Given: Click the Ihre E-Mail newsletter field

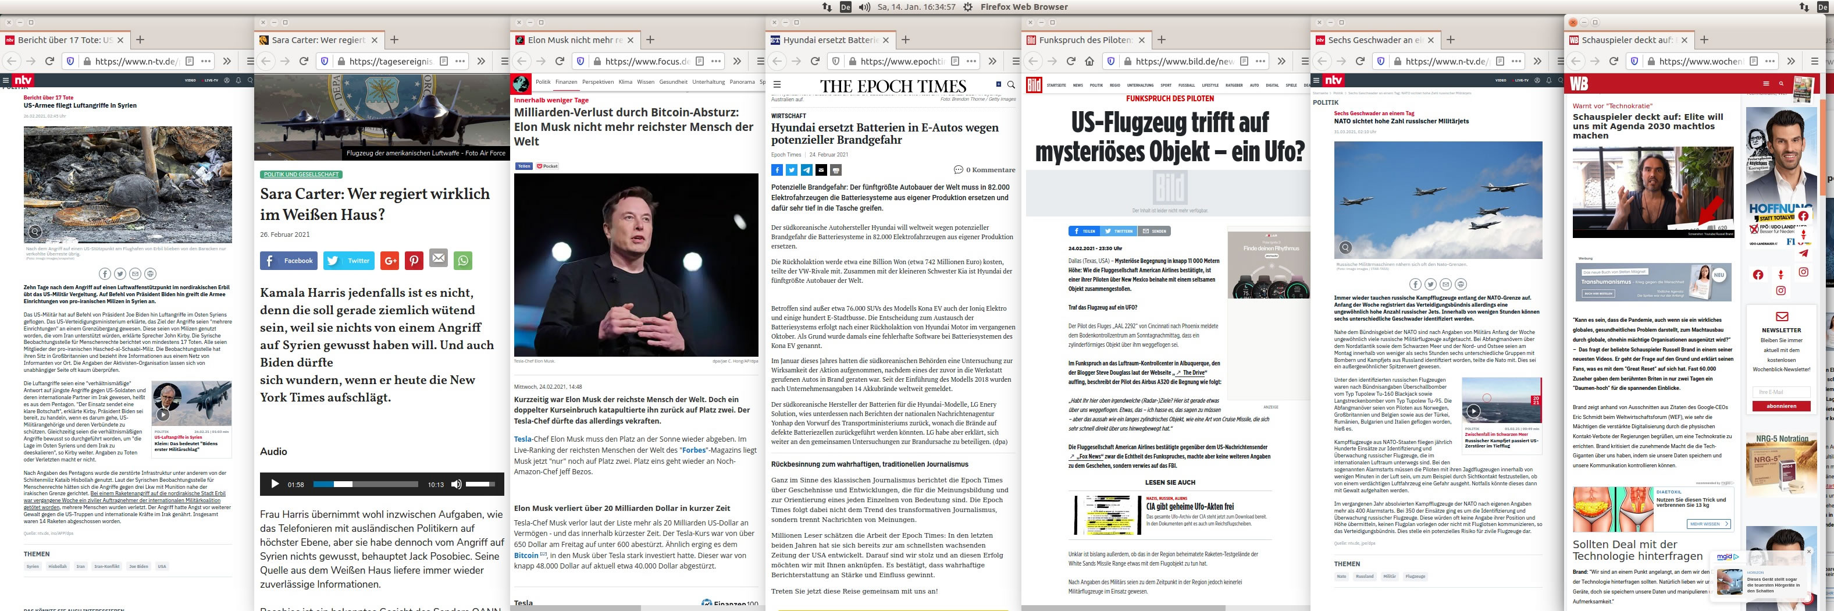Looking at the screenshot, I should [1781, 392].
